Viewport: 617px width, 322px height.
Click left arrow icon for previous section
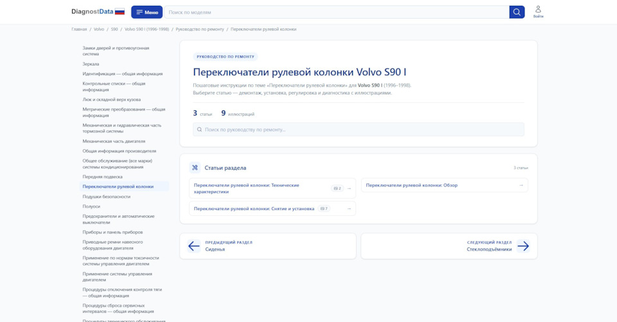point(193,246)
